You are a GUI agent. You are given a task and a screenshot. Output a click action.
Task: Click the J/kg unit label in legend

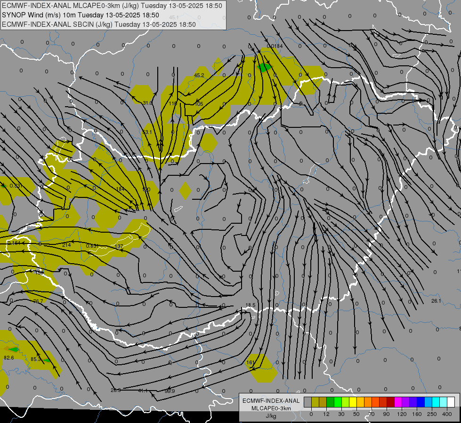(271, 416)
